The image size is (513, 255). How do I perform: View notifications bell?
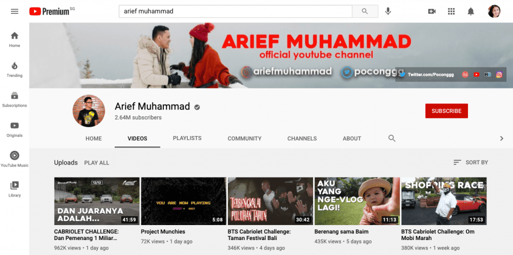(x=470, y=11)
